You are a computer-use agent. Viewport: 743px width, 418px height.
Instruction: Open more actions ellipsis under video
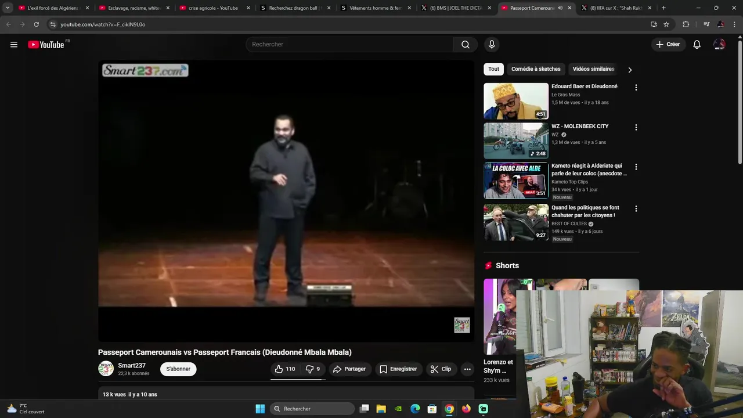[467, 369]
